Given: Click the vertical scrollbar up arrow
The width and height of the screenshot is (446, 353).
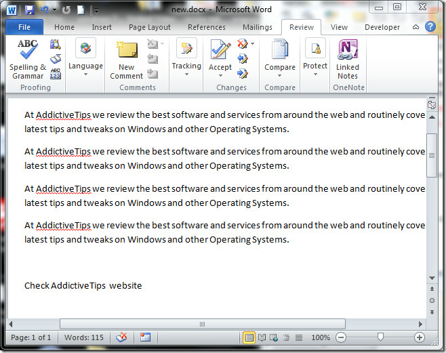Looking at the screenshot, I should coord(432,117).
